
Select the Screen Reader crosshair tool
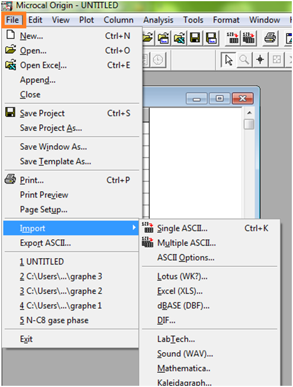pyautogui.click(x=260, y=60)
